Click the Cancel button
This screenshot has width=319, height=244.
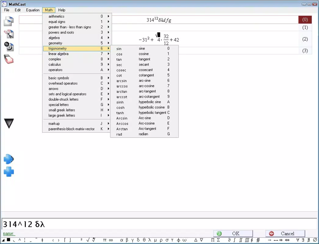285,233
